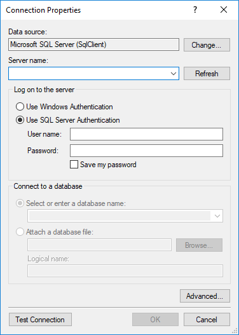This screenshot has height=335, width=239.
Task: Click the Password text field
Action: point(146,151)
